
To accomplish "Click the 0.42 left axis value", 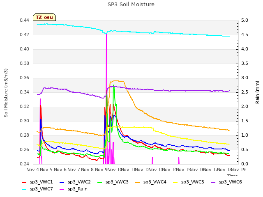I will coord(25,35).
